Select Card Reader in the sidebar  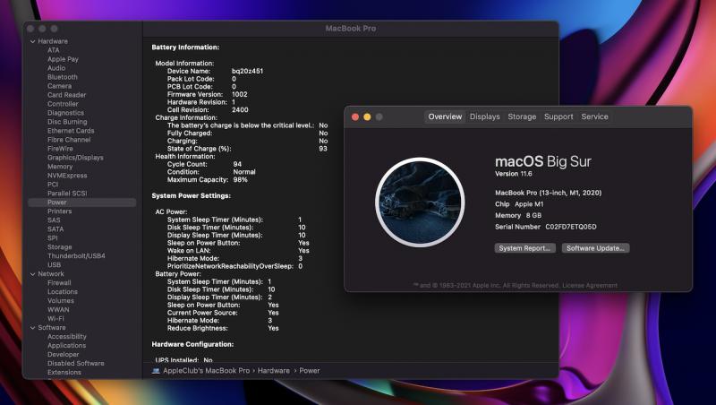66,95
